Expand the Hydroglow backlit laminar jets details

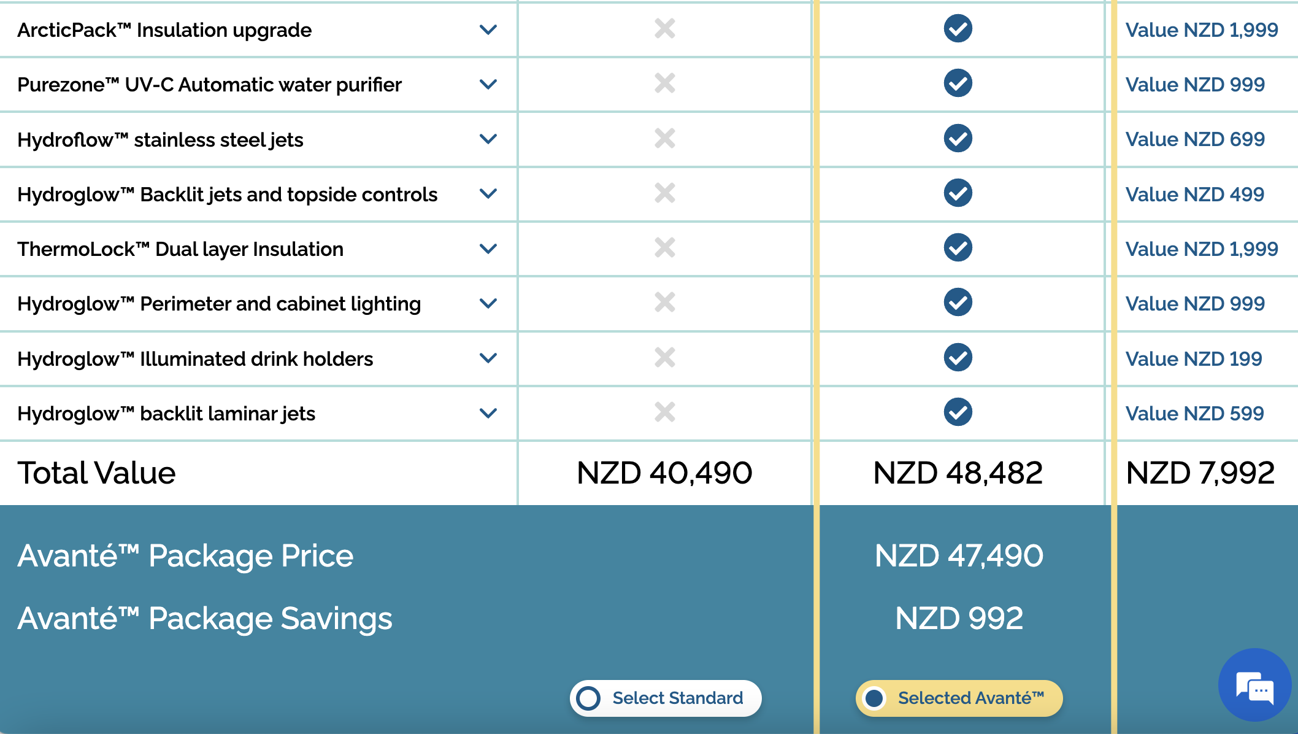click(488, 413)
